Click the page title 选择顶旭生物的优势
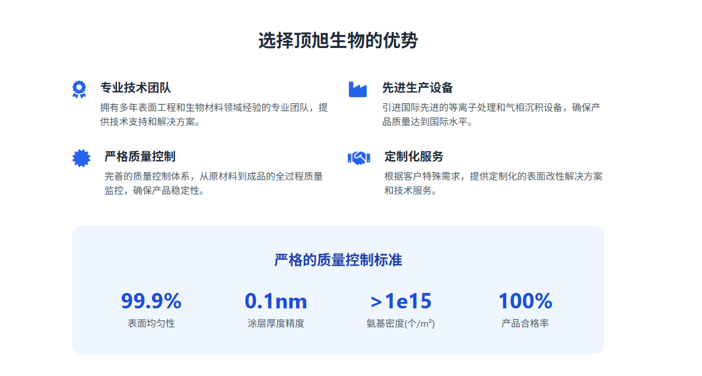The height and width of the screenshot is (376, 702). tap(338, 41)
